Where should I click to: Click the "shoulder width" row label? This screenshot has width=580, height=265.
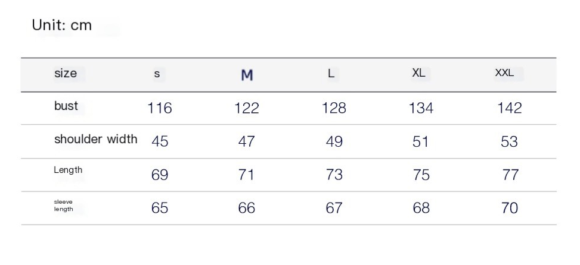coord(95,140)
